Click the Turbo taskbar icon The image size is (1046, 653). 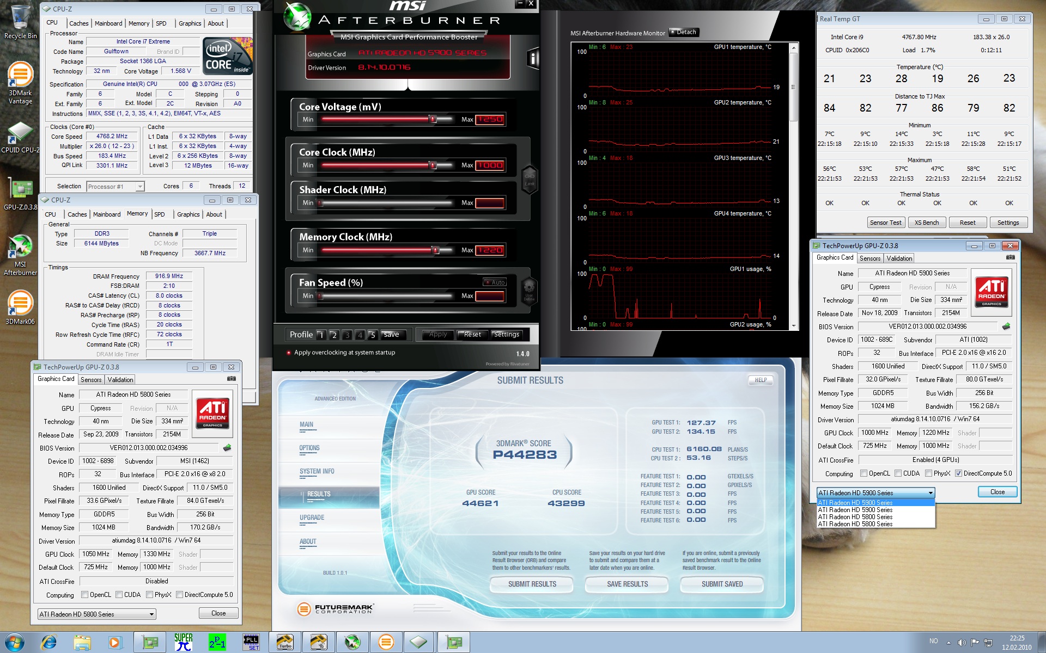pyautogui.click(x=285, y=642)
